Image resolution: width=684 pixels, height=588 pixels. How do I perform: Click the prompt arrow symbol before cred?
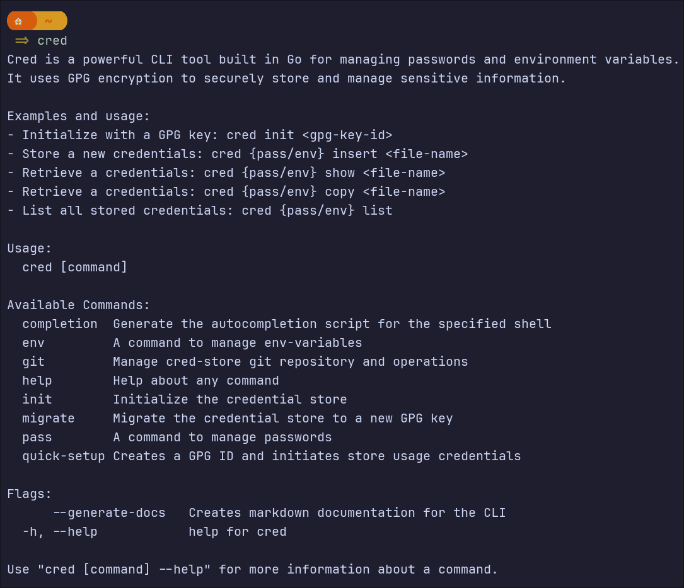click(22, 41)
